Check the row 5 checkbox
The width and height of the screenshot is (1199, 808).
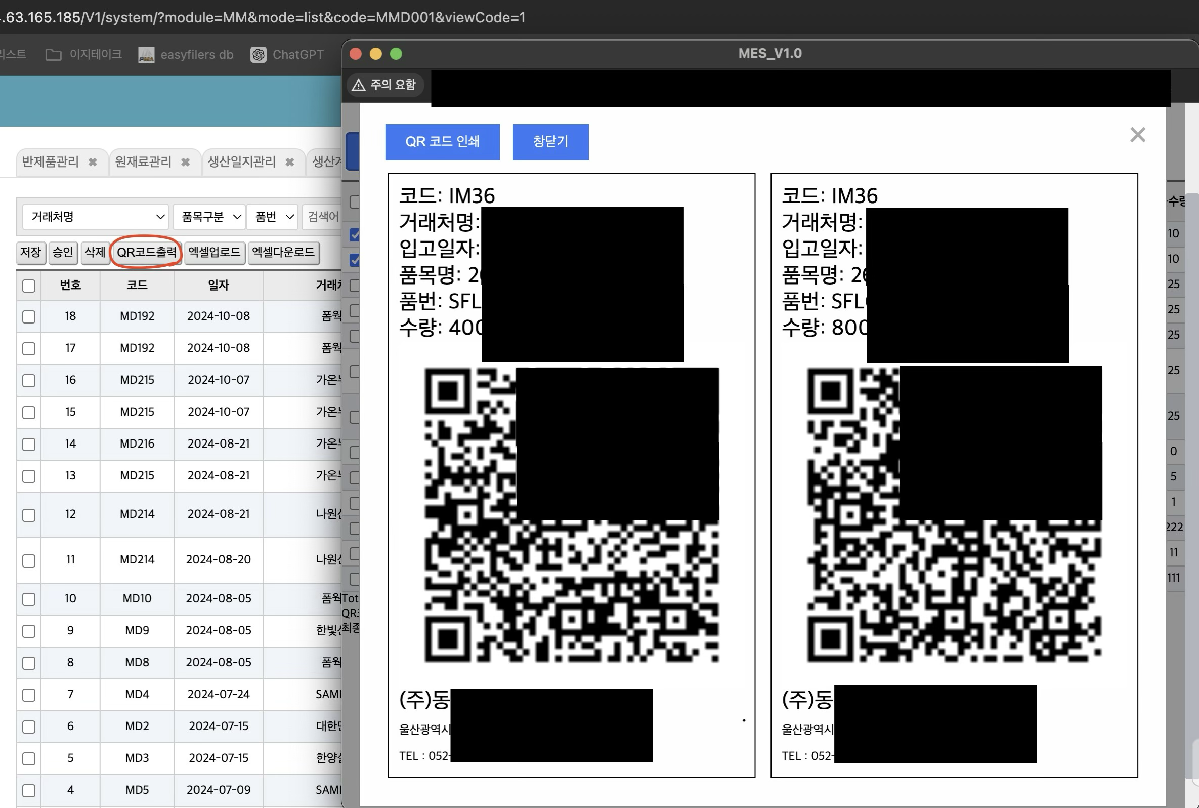point(29,758)
